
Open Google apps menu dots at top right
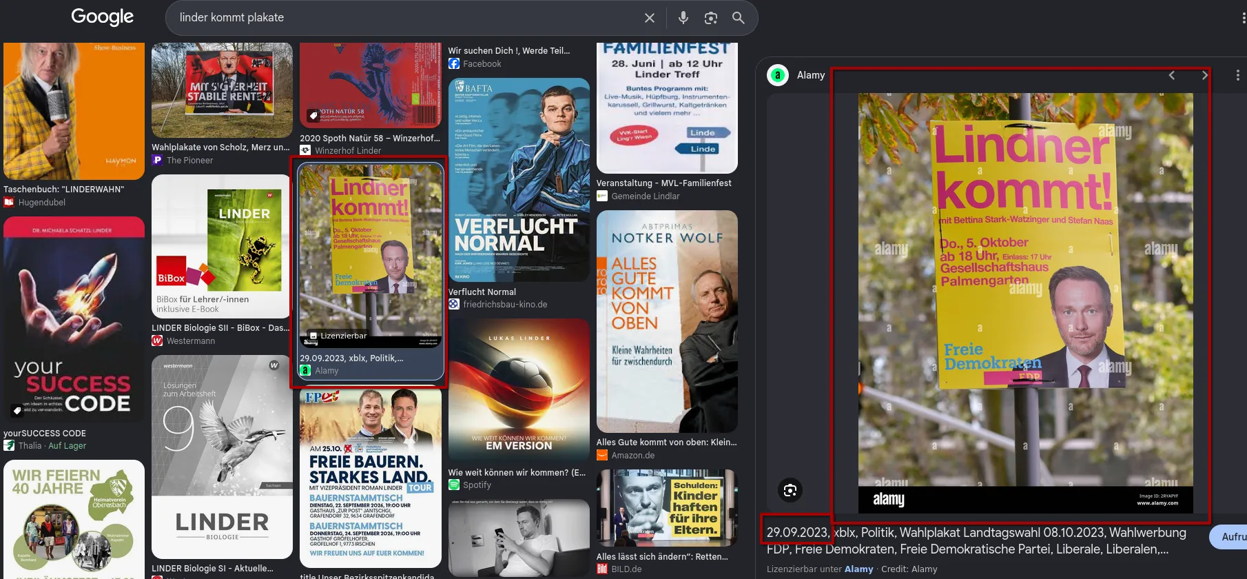[1243, 18]
